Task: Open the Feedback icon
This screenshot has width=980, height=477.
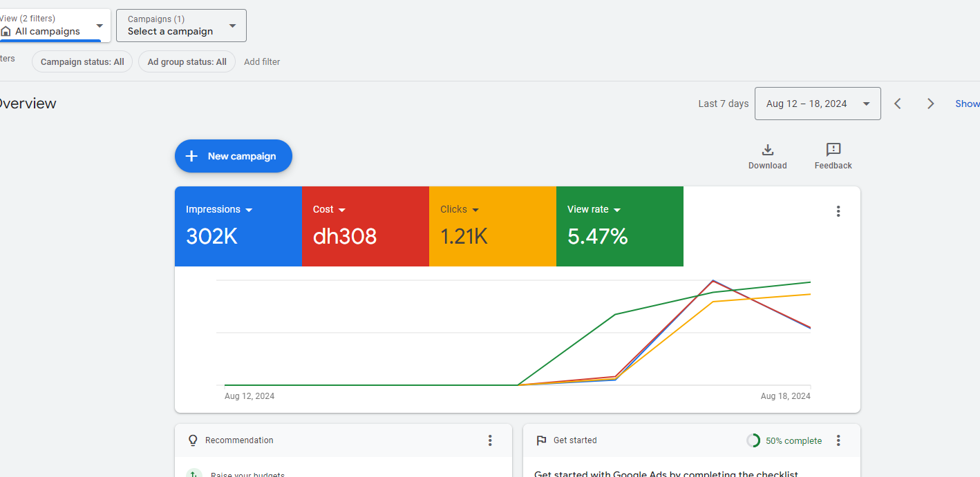Action: 833,150
